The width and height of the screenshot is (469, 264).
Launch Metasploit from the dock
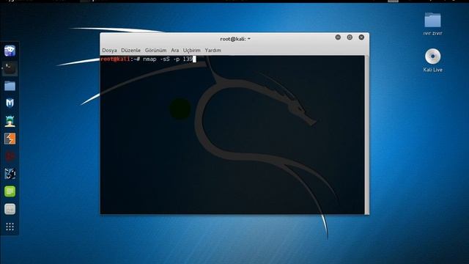[10, 103]
